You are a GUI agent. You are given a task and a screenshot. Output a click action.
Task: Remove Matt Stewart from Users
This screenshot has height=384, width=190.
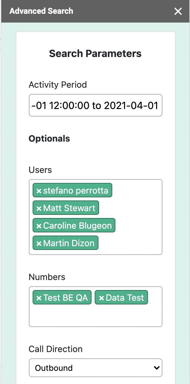tap(39, 208)
